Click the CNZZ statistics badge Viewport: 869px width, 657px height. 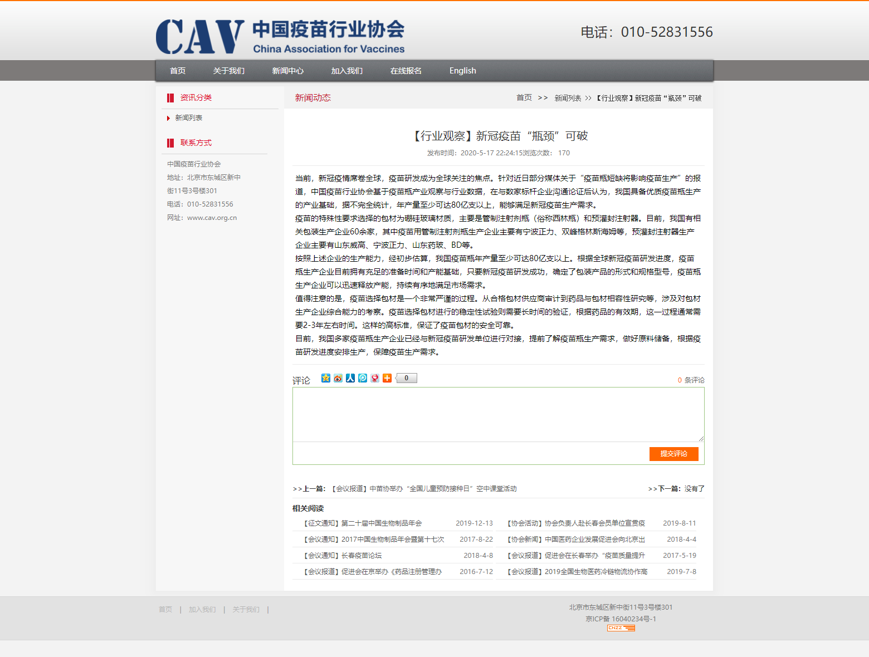[x=621, y=628]
